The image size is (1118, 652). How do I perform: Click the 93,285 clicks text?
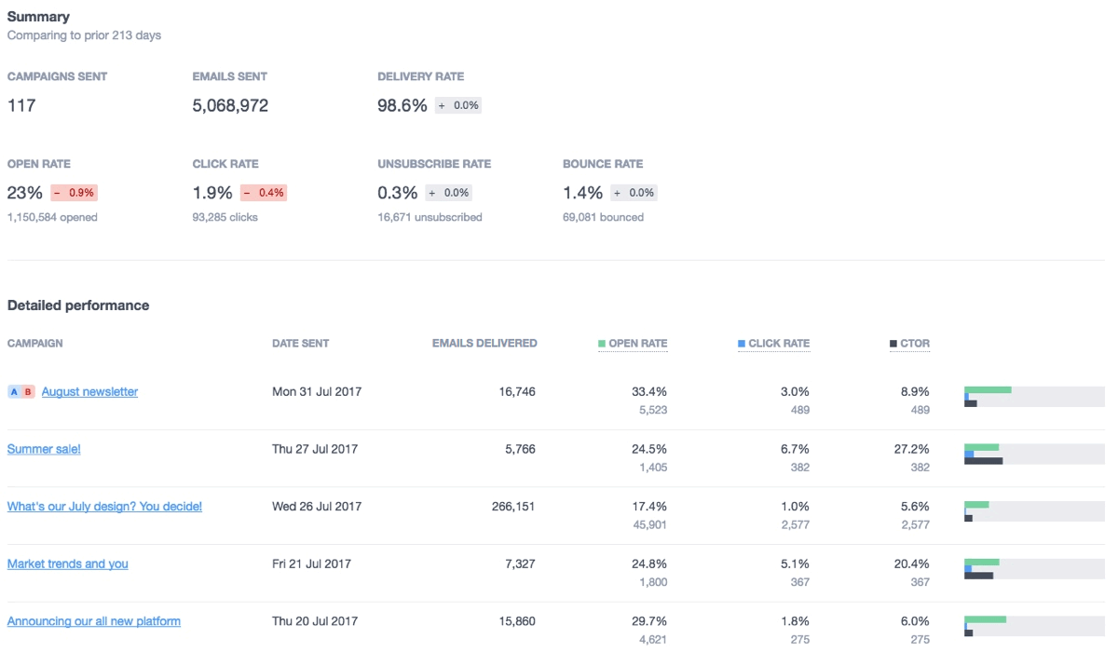tap(225, 217)
